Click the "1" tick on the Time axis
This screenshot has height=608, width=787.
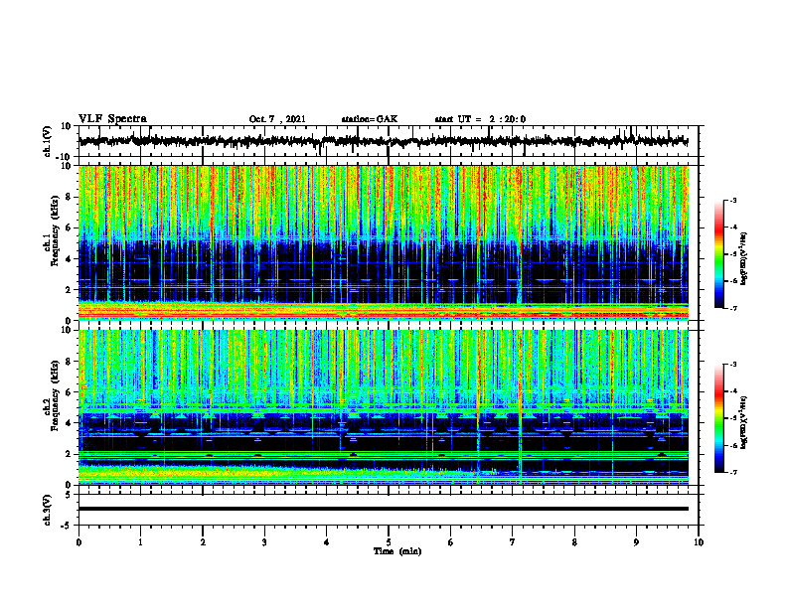coord(140,542)
